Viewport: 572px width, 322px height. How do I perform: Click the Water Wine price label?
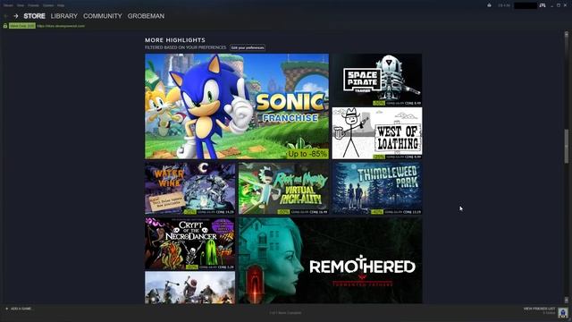tap(209, 212)
